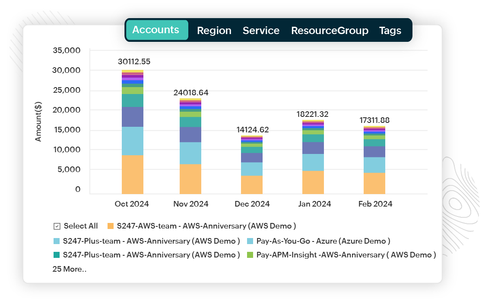
Task: Select the light blue segment of Nov 2024 bar
Action: (190, 153)
